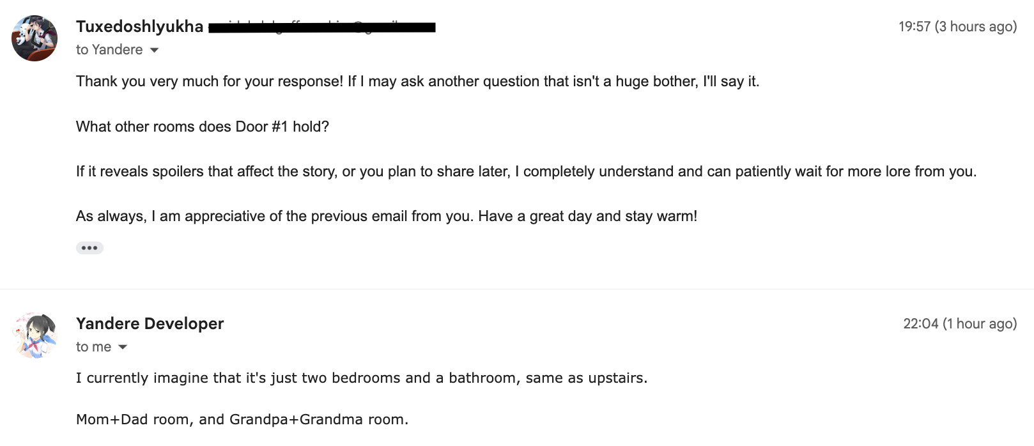Click the 22:04 (1 hour ago) timestamp
The height and width of the screenshot is (446, 1034).
pos(959,324)
